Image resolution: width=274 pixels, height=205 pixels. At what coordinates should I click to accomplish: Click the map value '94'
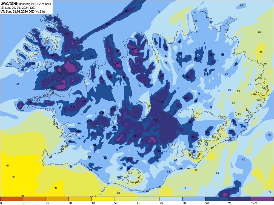tap(236, 64)
